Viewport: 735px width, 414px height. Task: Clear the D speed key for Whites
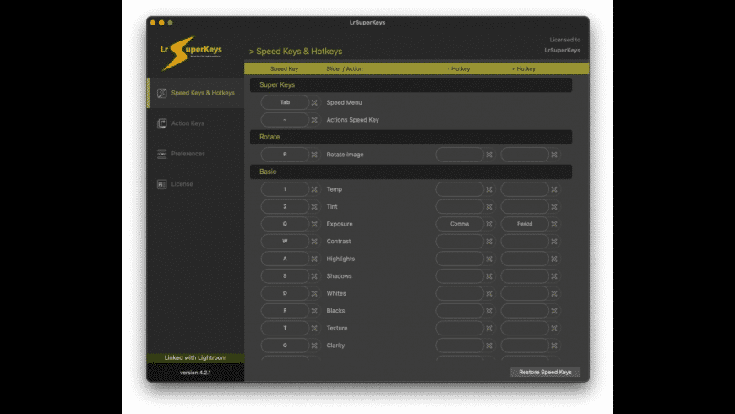(x=314, y=293)
